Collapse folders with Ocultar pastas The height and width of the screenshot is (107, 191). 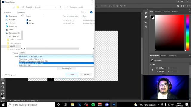point(9,75)
